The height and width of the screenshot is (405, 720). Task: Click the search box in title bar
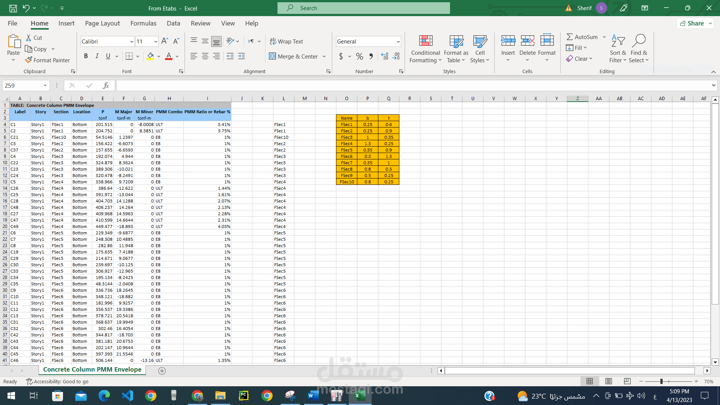pos(363,8)
